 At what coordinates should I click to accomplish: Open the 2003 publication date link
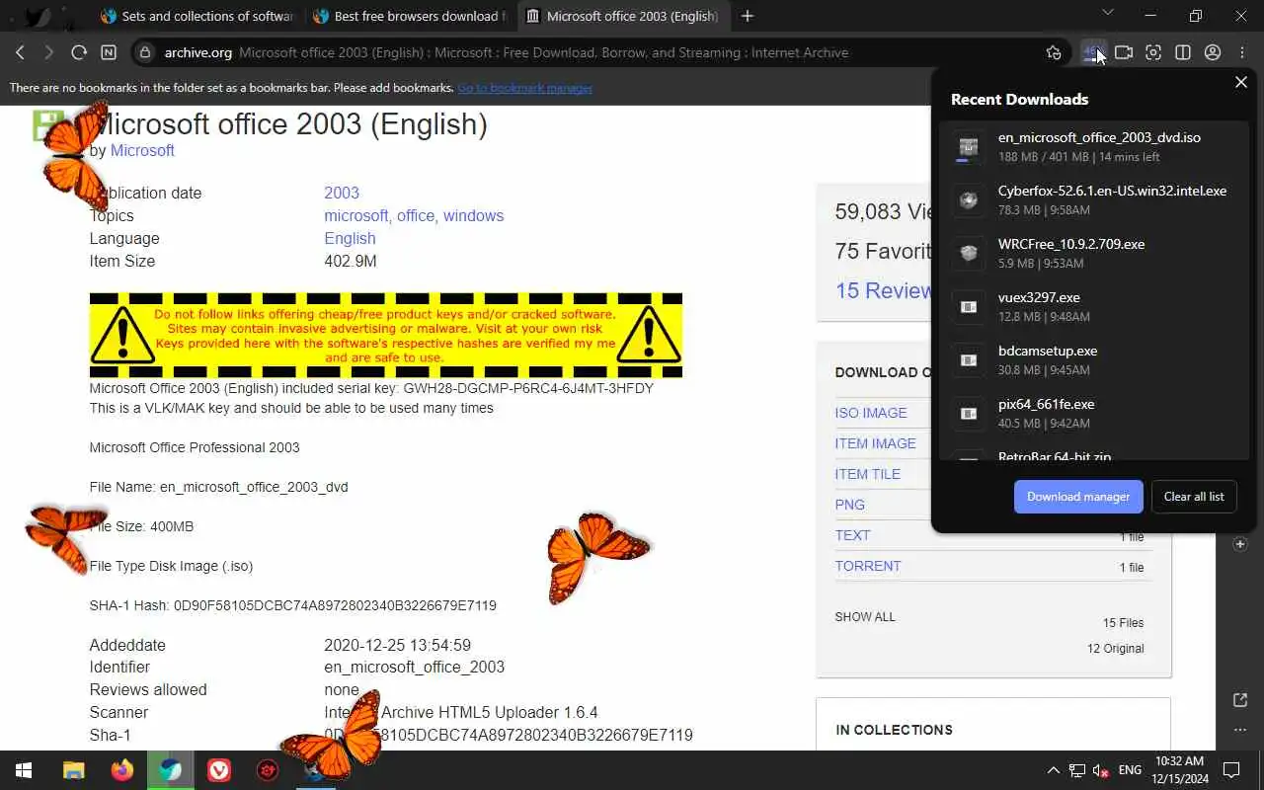coord(342,193)
